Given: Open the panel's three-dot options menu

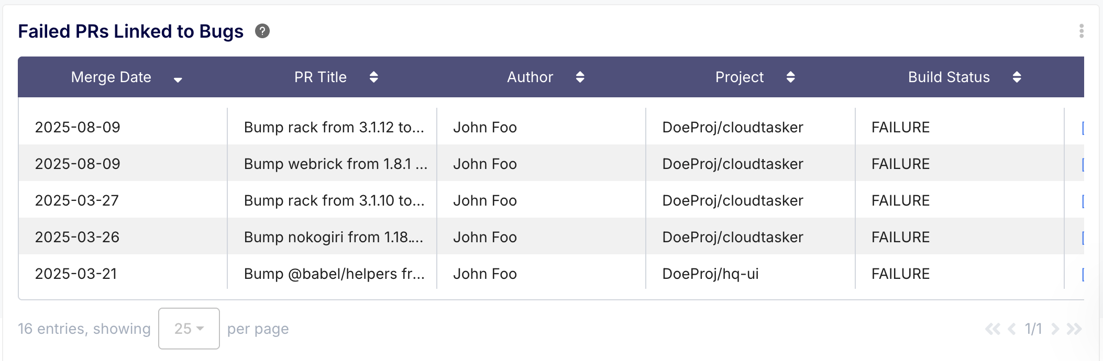Looking at the screenshot, I should (x=1081, y=31).
